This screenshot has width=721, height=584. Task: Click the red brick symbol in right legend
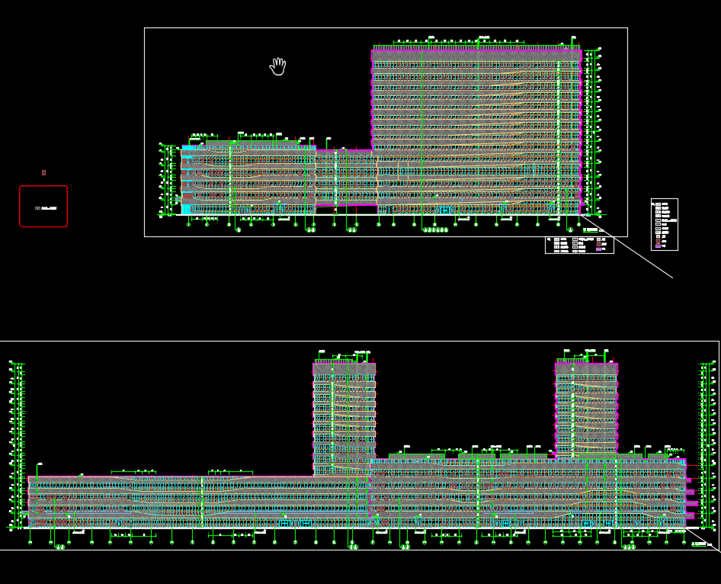pyautogui.click(x=658, y=241)
